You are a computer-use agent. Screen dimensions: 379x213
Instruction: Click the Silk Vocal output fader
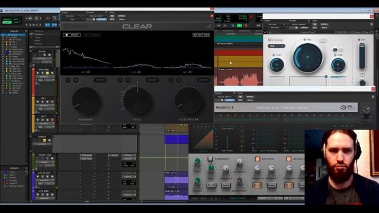[x=362, y=56]
